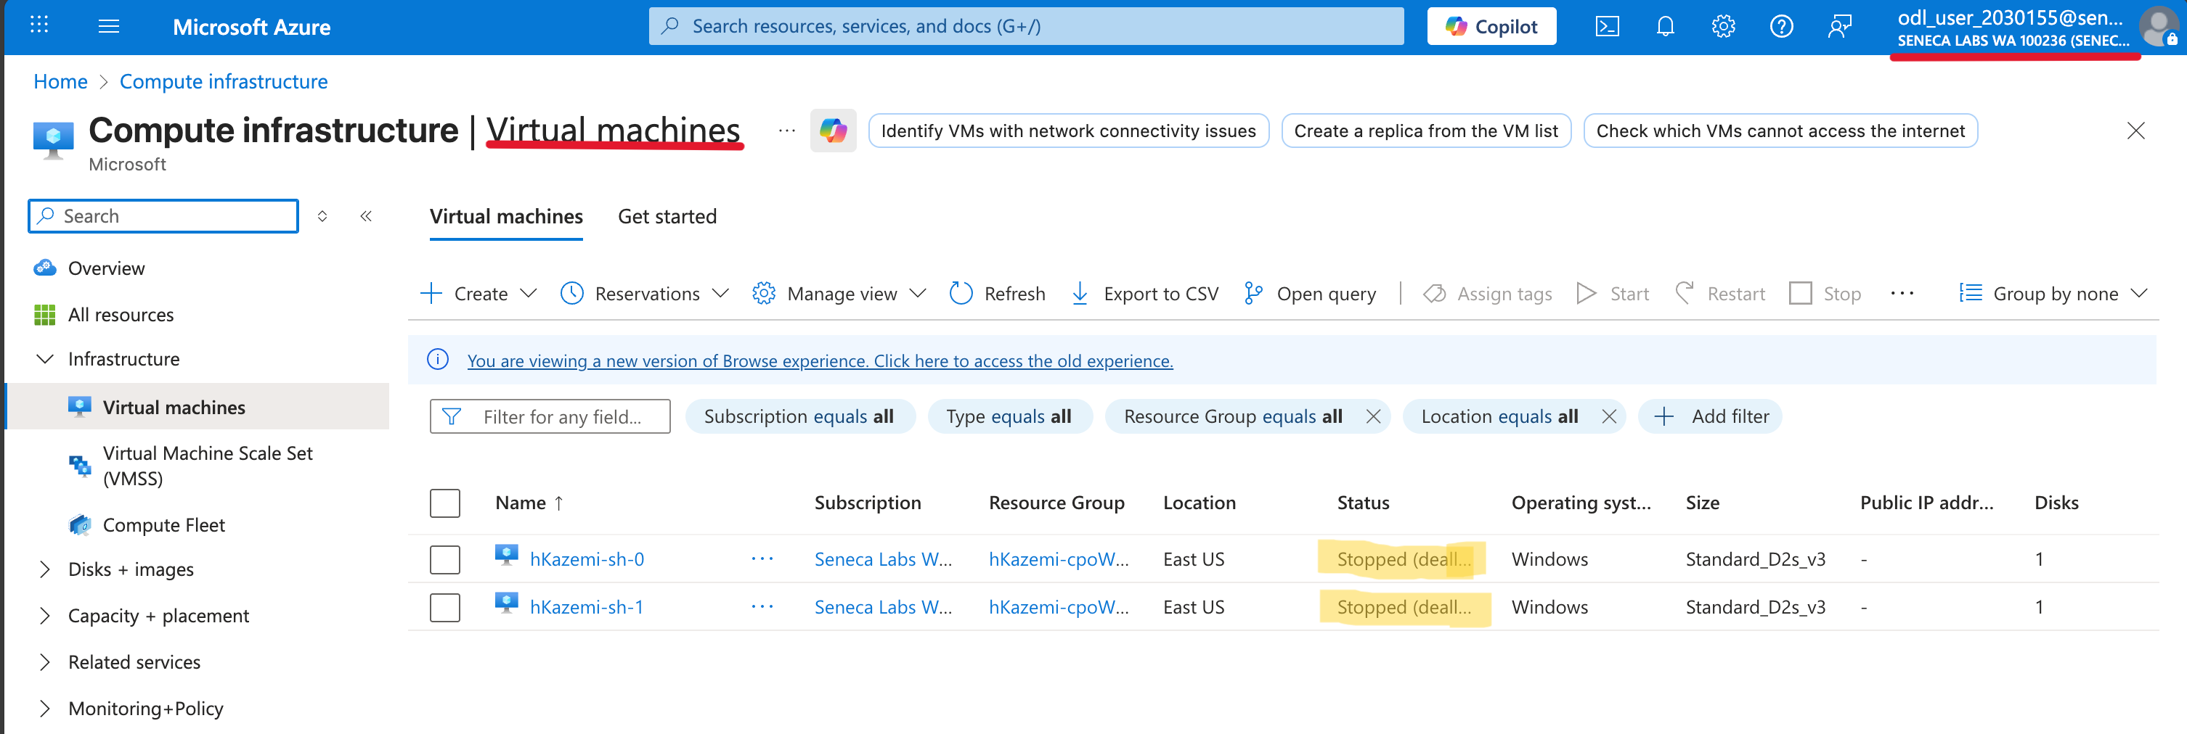Click Refresh in the toolbar
The width and height of the screenshot is (2187, 734).
pos(997,293)
